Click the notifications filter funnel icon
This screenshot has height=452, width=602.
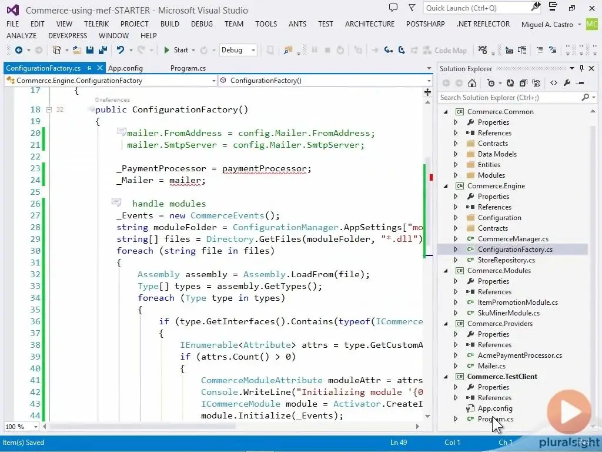[x=412, y=8]
